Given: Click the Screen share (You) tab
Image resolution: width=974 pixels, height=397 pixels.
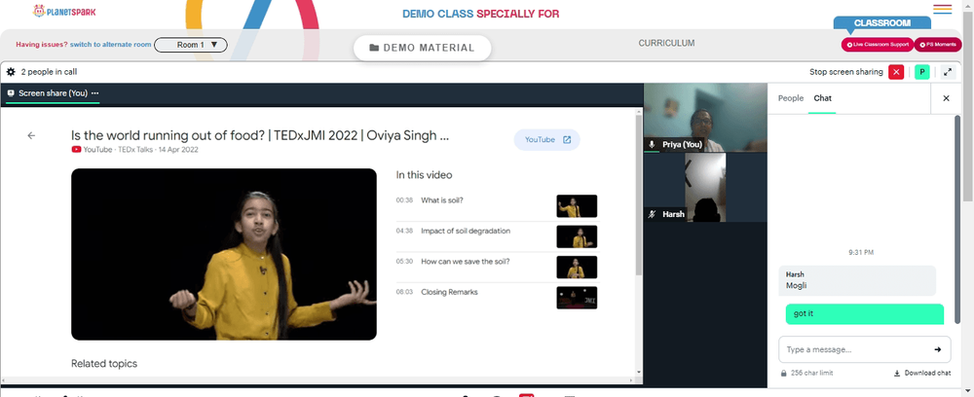Looking at the screenshot, I should coord(53,93).
